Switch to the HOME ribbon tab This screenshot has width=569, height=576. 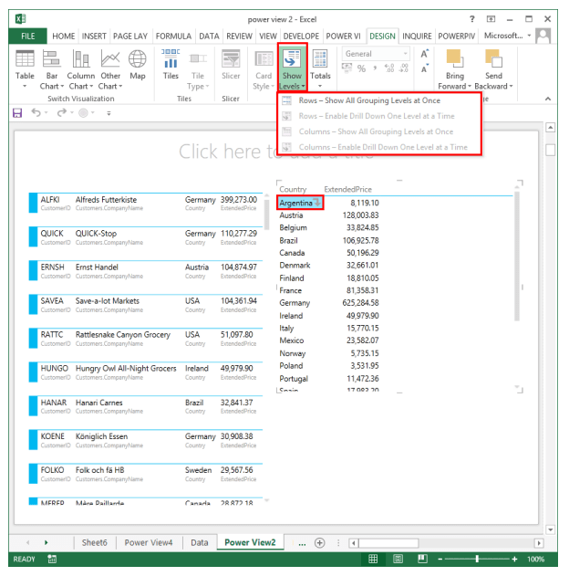(x=64, y=36)
